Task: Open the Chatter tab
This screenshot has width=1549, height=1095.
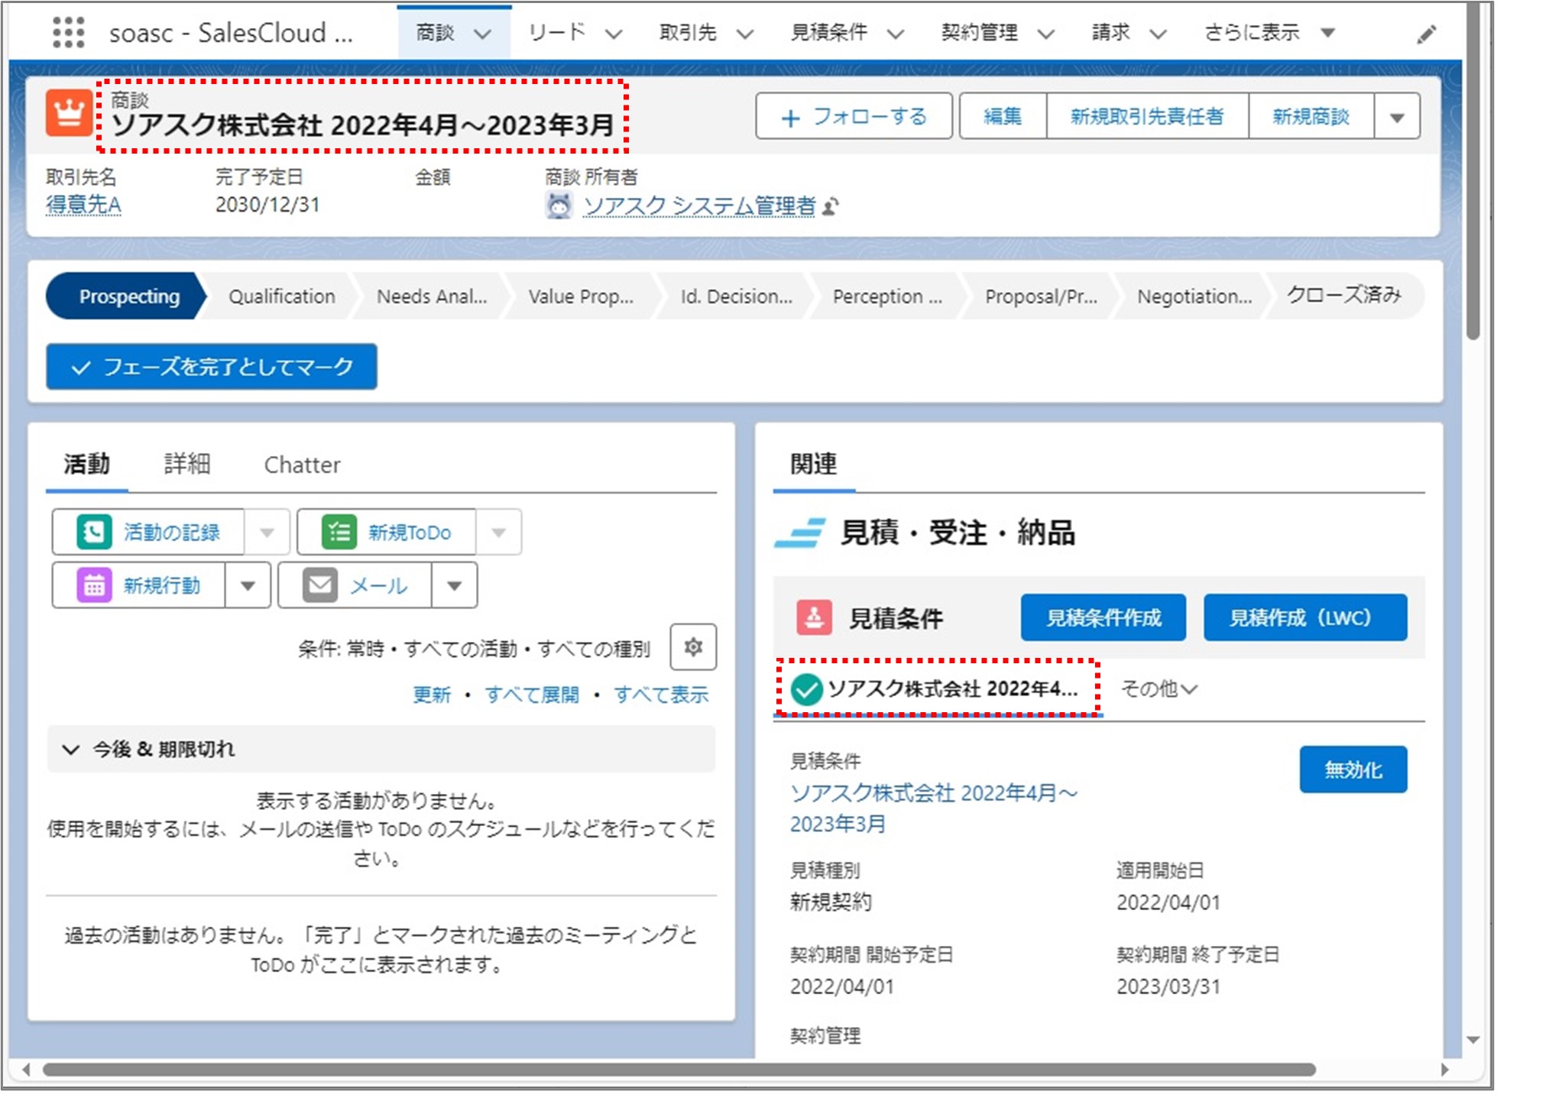Action: (302, 465)
